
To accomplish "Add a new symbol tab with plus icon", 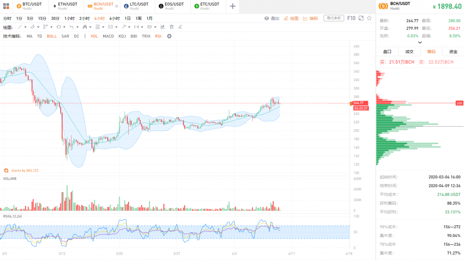I will click(x=233, y=6).
